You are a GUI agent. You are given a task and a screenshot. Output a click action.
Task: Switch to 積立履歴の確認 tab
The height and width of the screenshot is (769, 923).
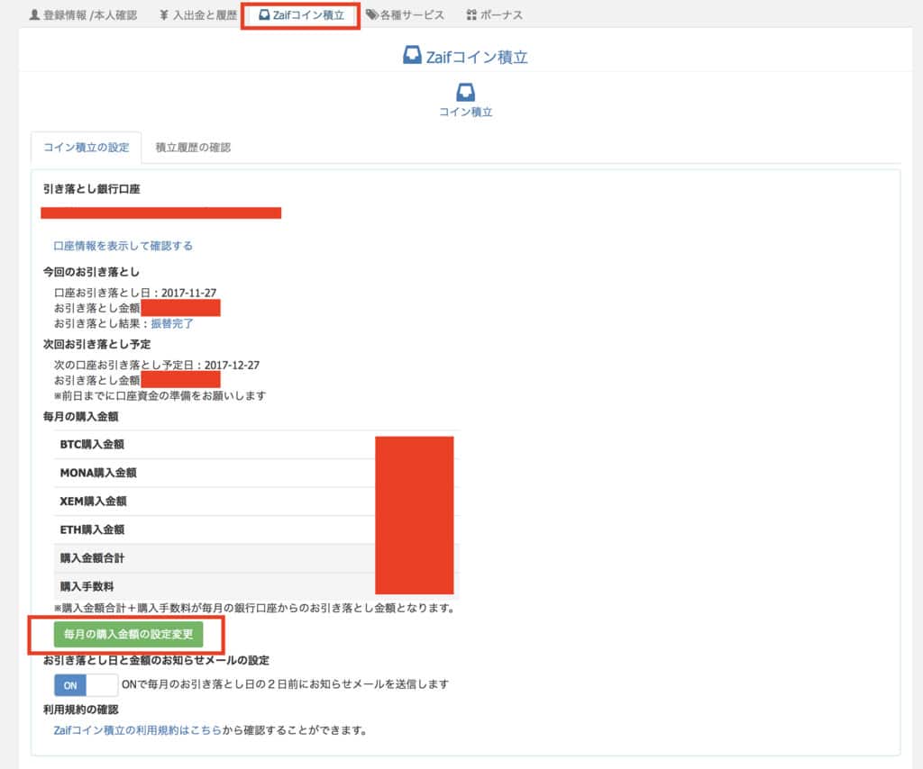tap(193, 148)
